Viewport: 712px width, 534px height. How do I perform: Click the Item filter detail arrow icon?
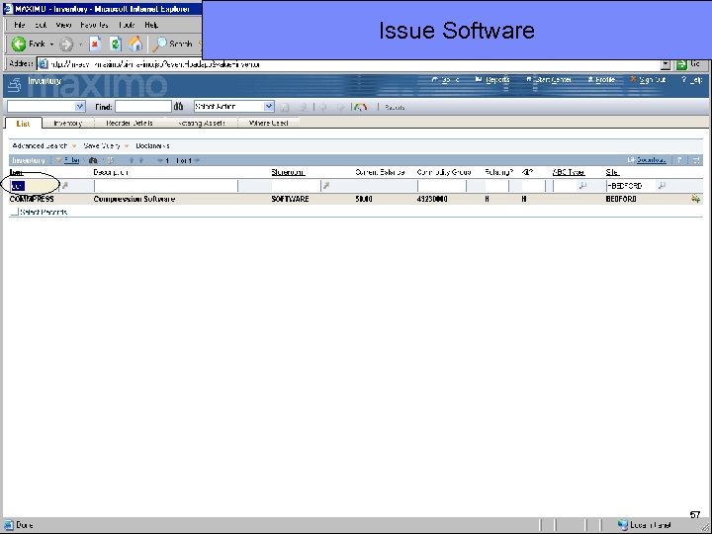click(65, 185)
